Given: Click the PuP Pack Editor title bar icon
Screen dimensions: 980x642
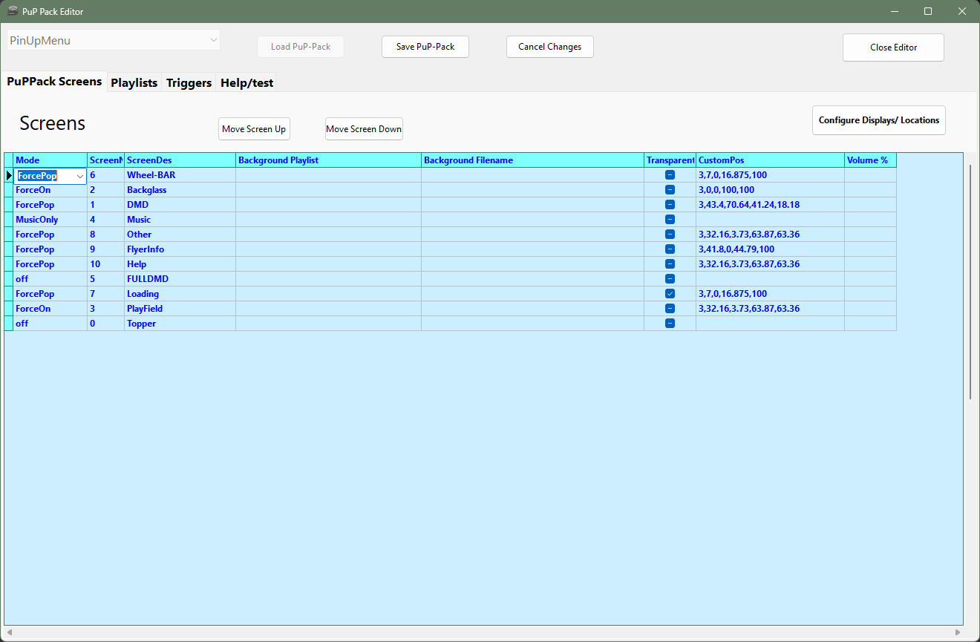Looking at the screenshot, I should (13, 11).
